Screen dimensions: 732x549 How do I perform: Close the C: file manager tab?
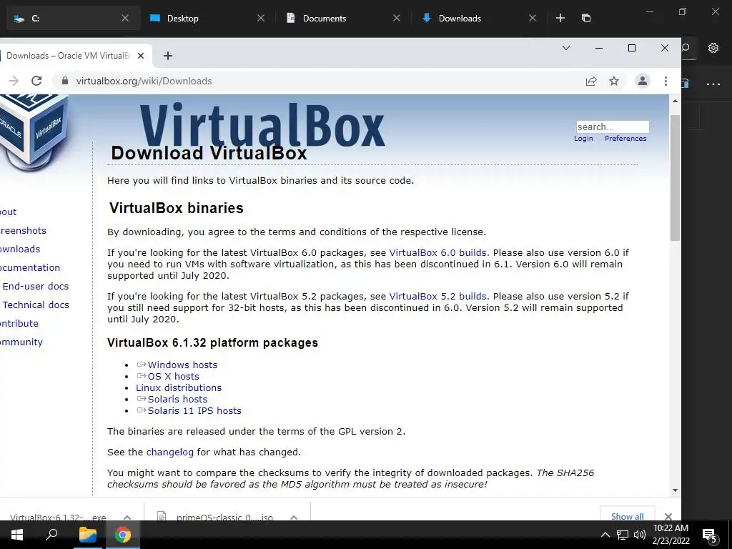pyautogui.click(x=125, y=18)
